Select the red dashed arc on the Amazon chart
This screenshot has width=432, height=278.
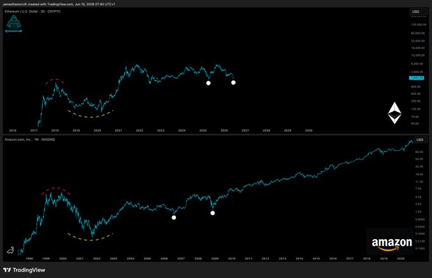(x=56, y=191)
